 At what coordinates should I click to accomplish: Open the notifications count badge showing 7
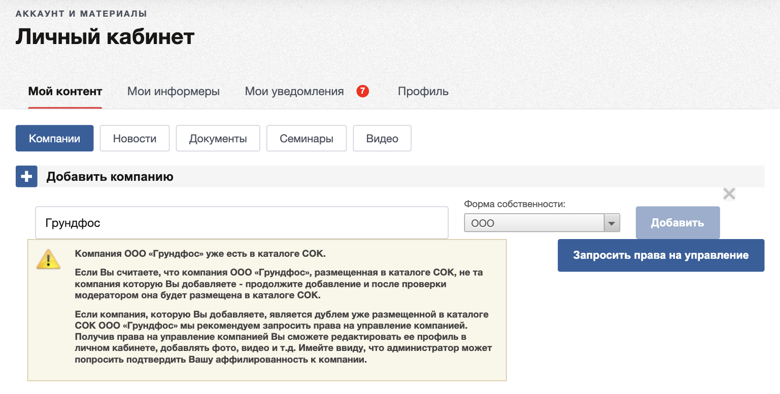coord(362,91)
